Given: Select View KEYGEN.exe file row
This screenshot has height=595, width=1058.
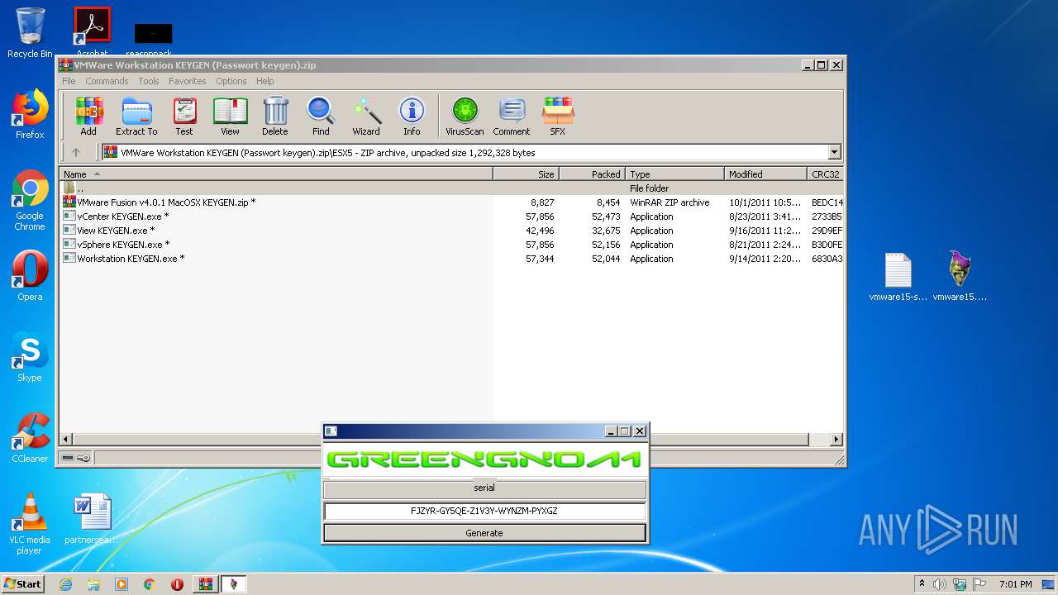Looking at the screenshot, I should coord(451,231).
